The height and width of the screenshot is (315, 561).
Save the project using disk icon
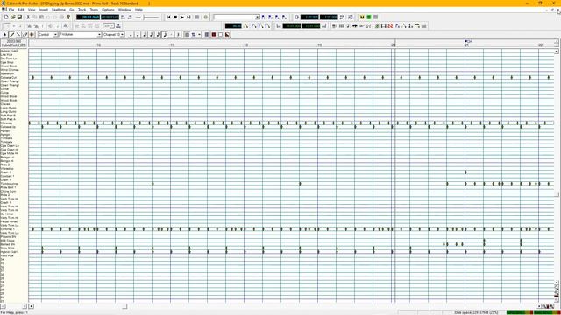click(19, 17)
